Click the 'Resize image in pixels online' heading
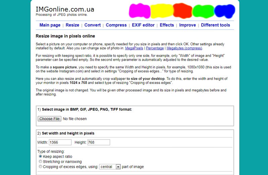This screenshot has height=175, width=268. point(65,36)
